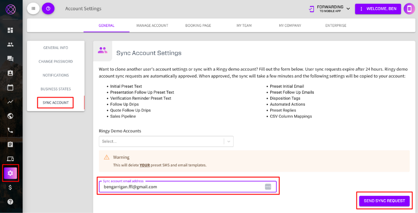Switch to the Booking Page tab
418x213 pixels.
point(198,26)
